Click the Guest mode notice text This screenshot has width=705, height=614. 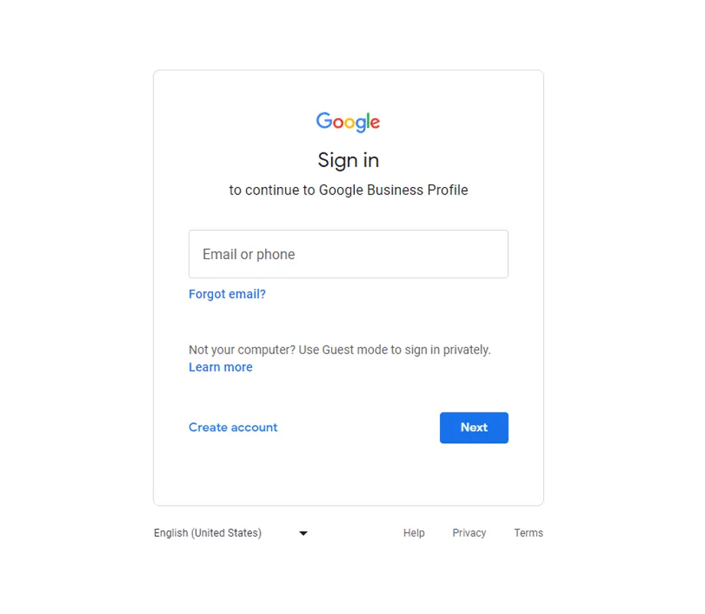(339, 350)
